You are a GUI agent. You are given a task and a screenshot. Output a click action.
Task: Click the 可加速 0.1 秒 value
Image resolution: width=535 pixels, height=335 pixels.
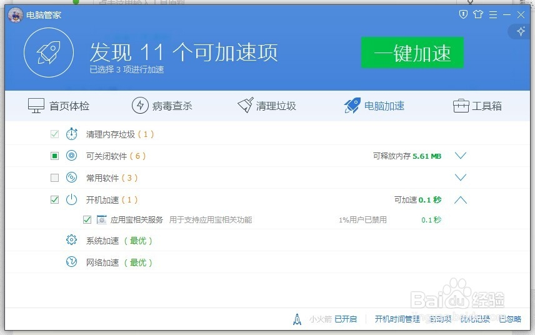click(x=418, y=199)
